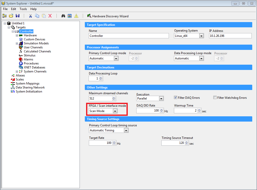The height and width of the screenshot is (190, 257).
Task: Open the Help menu
Action: pos(33,9)
